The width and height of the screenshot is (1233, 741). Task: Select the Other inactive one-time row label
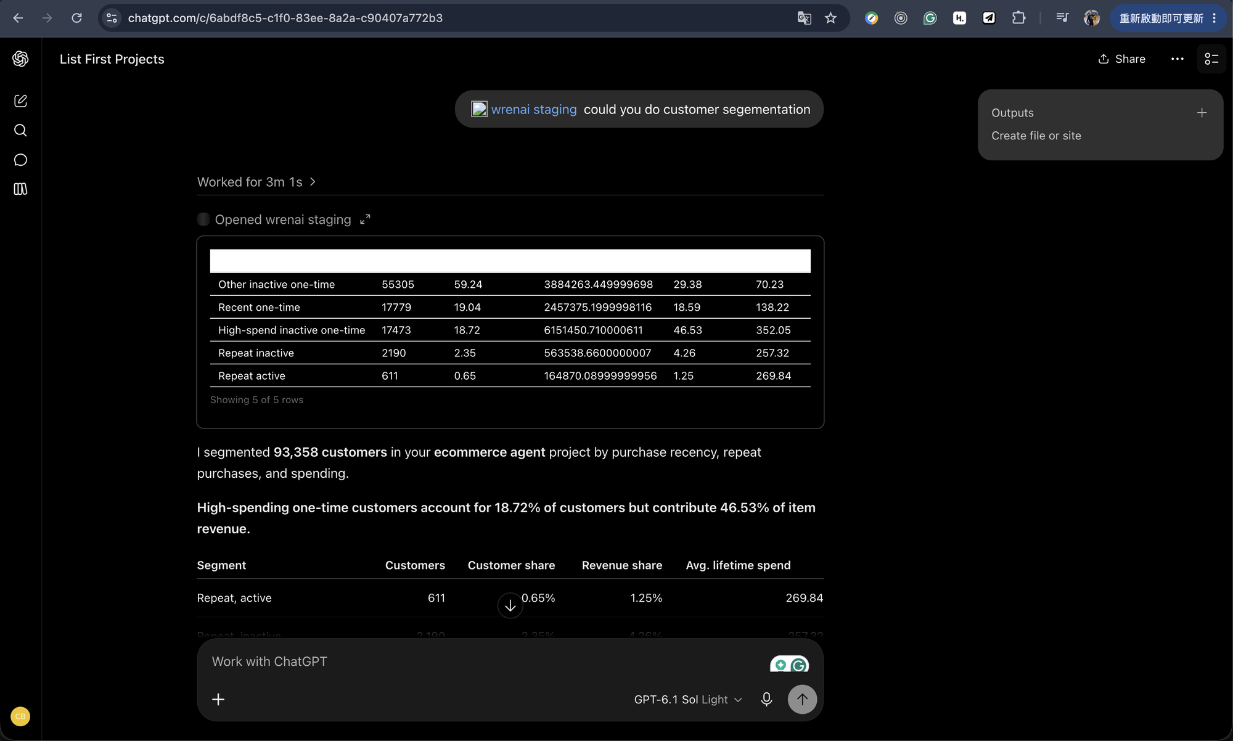tap(276, 284)
